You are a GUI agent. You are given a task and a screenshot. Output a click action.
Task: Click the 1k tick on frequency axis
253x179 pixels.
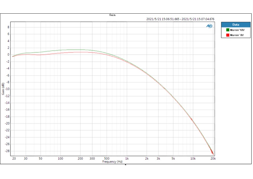coord(127,159)
